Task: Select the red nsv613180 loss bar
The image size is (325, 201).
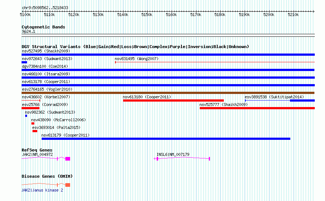Action: [173, 100]
